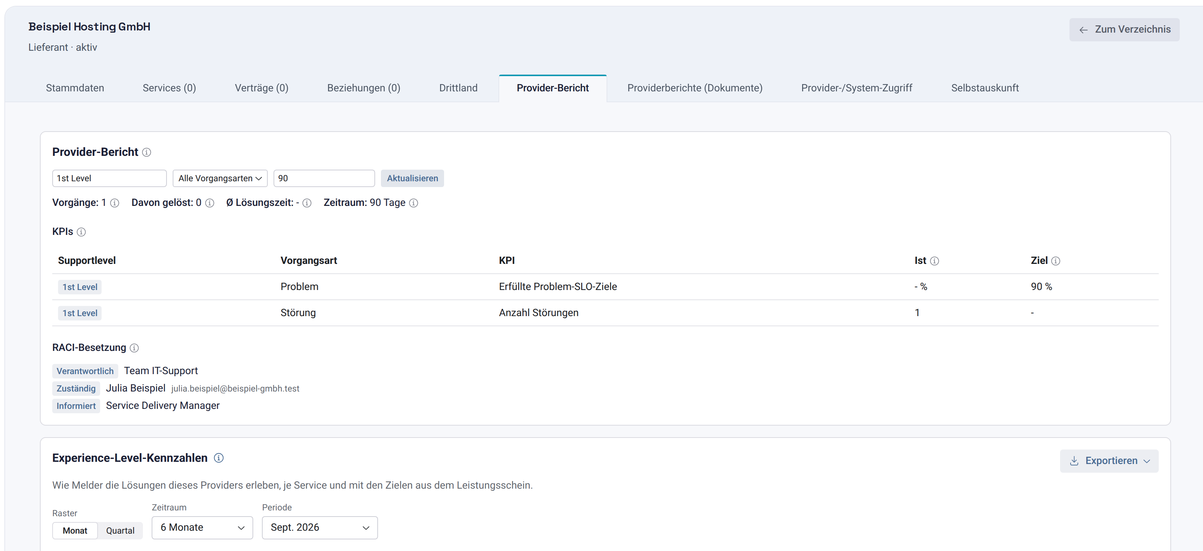The image size is (1203, 551).
Task: Open Periode Sept. 2026 dropdown
Action: 320,528
